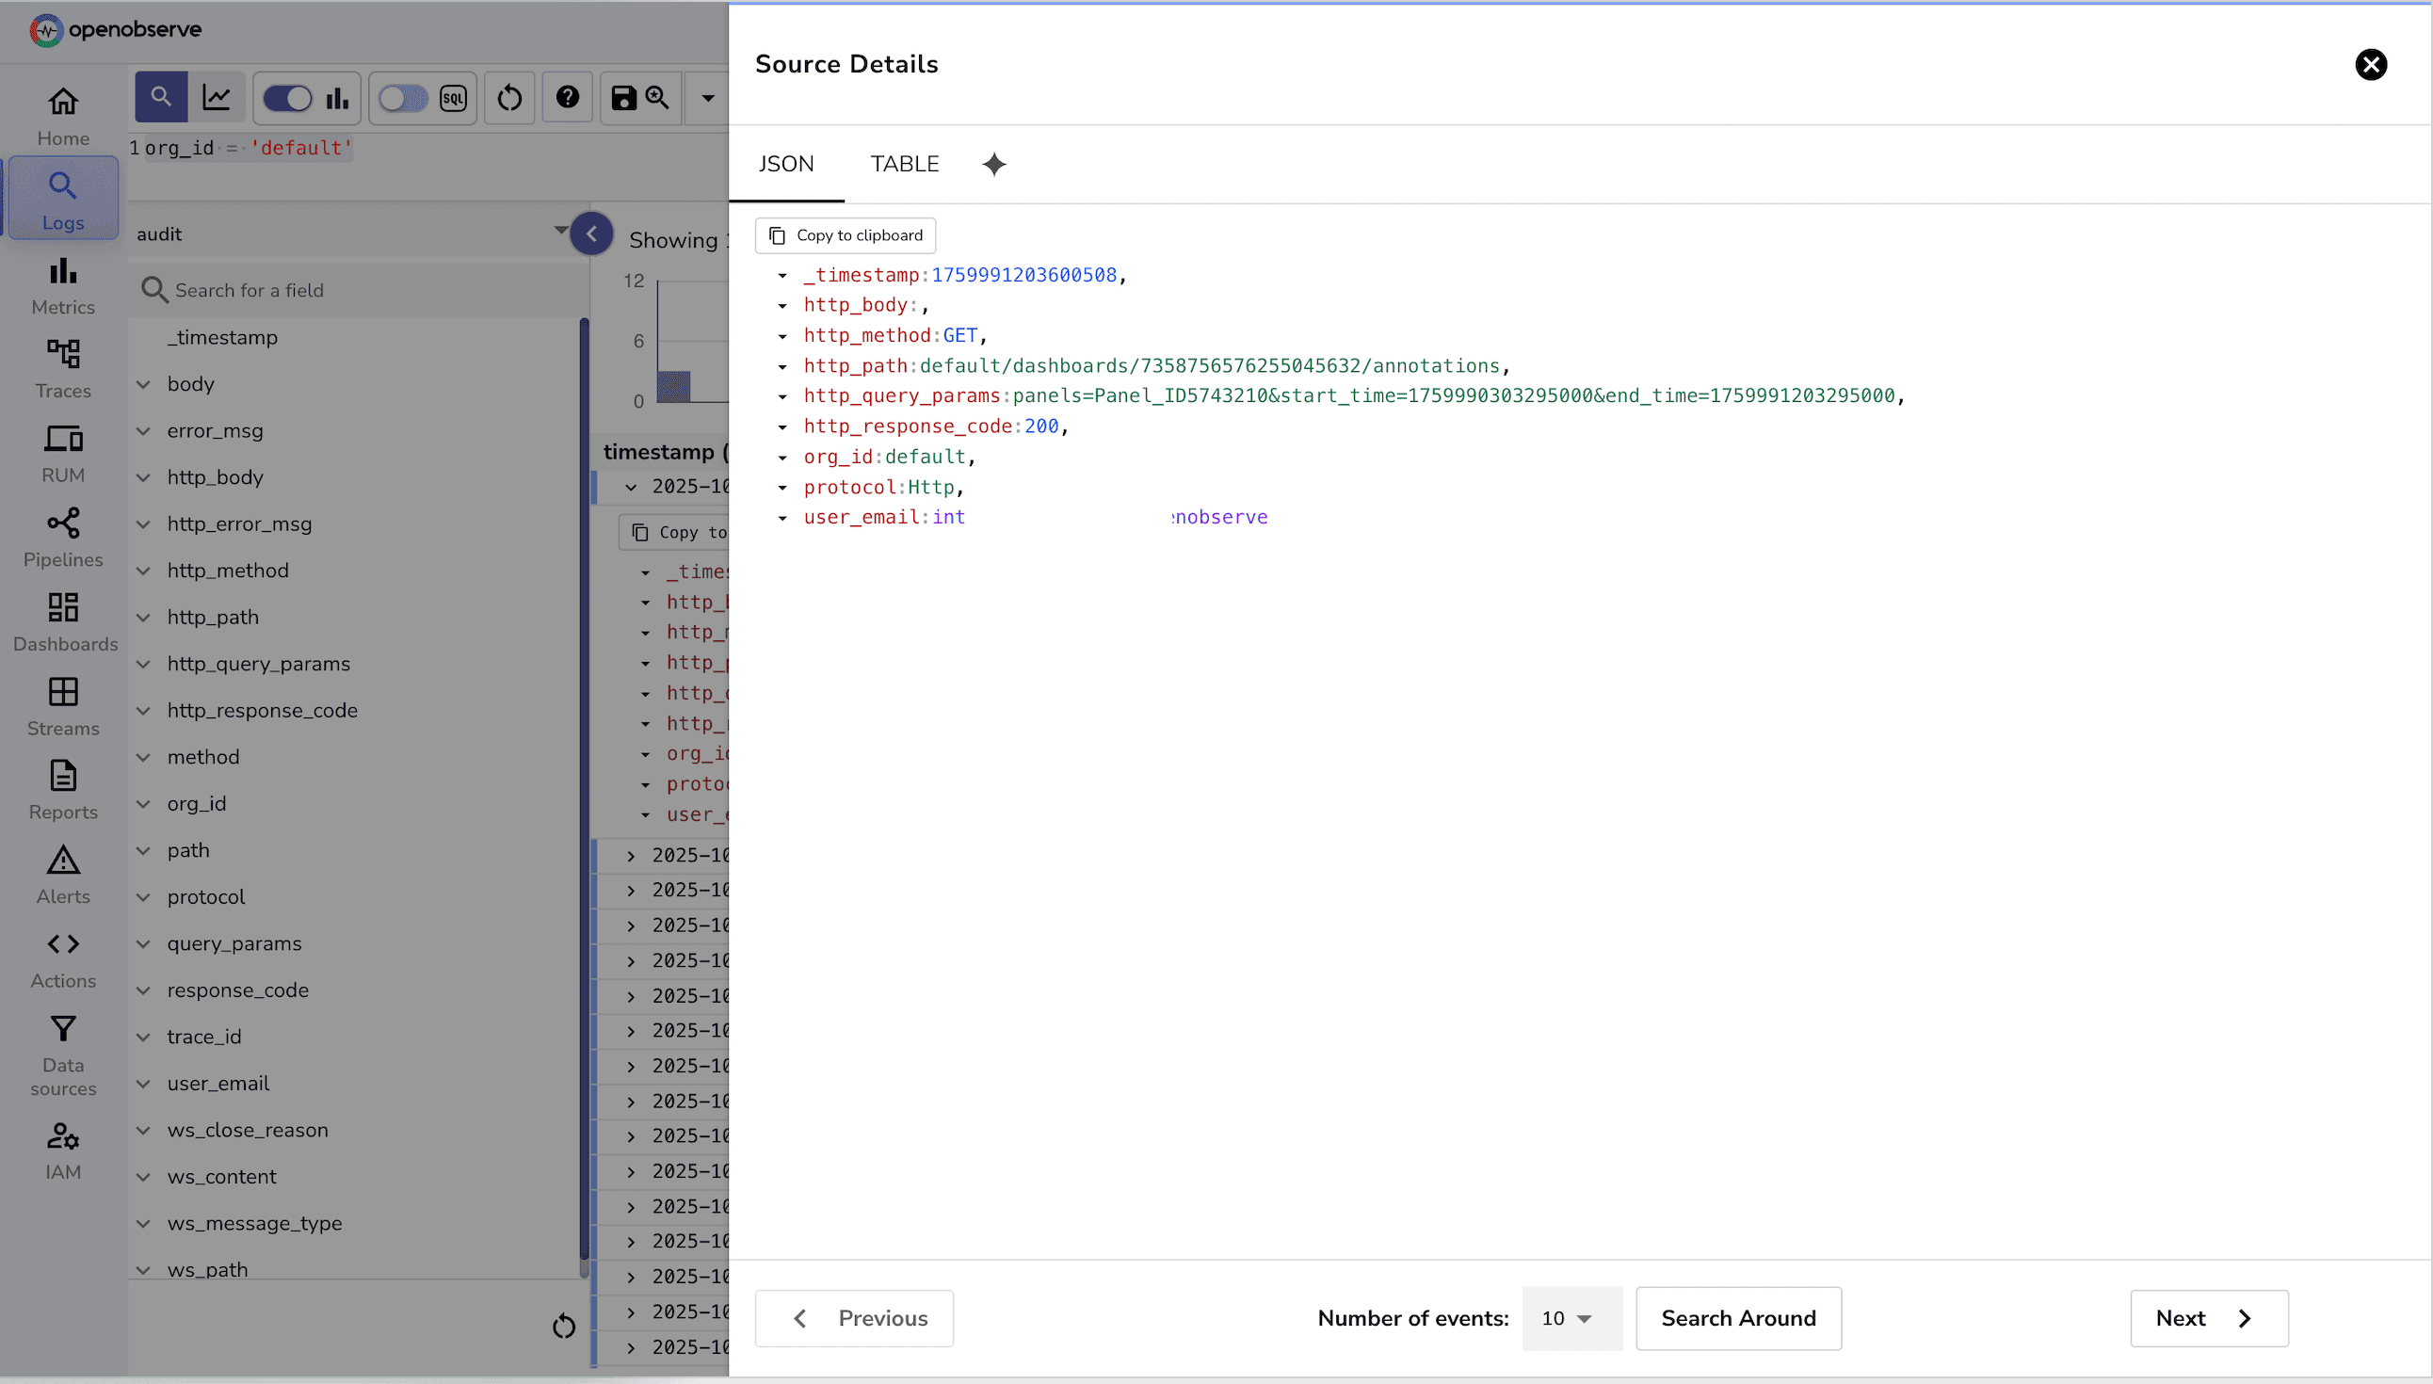Navigate to the Dashboards section
The width and height of the screenshot is (2433, 1384).
63,620
